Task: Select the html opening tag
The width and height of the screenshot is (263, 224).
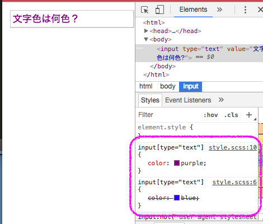Action: coord(154,22)
